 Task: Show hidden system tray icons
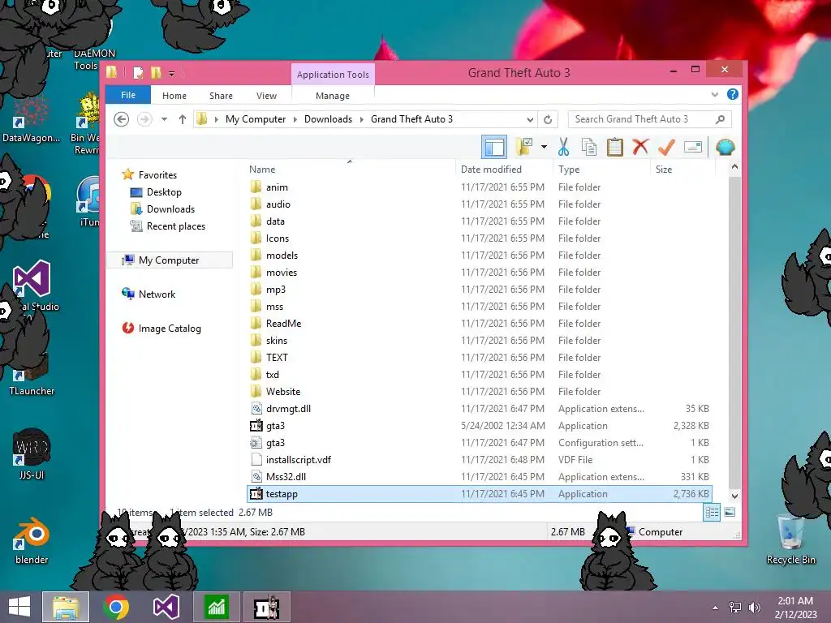pyautogui.click(x=716, y=608)
